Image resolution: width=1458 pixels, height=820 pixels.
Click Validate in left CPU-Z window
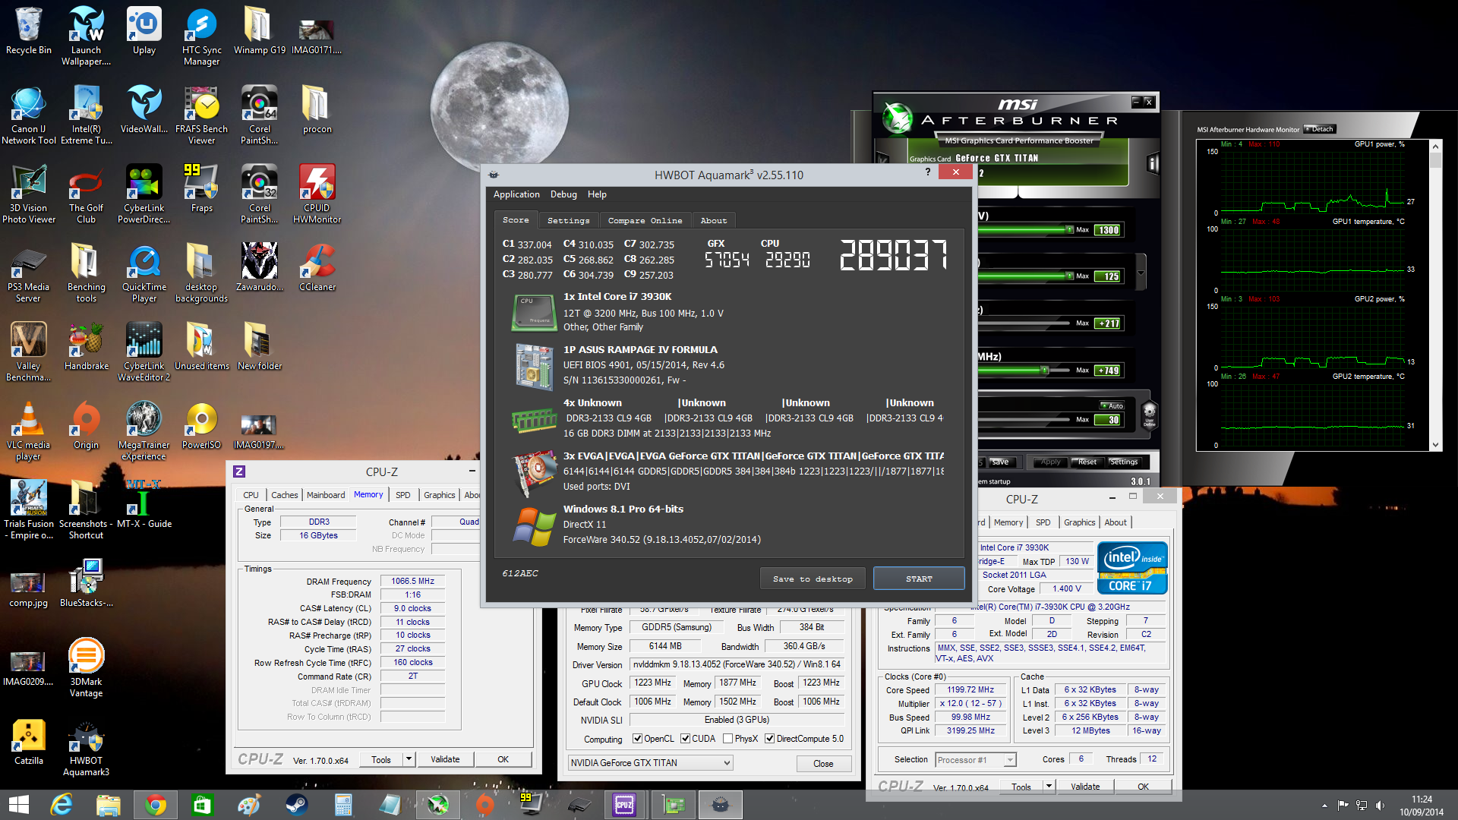tap(445, 758)
